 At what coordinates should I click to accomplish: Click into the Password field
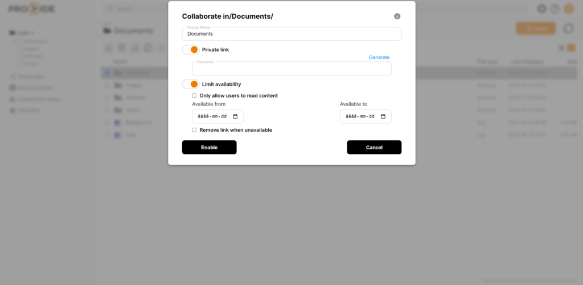click(x=291, y=69)
